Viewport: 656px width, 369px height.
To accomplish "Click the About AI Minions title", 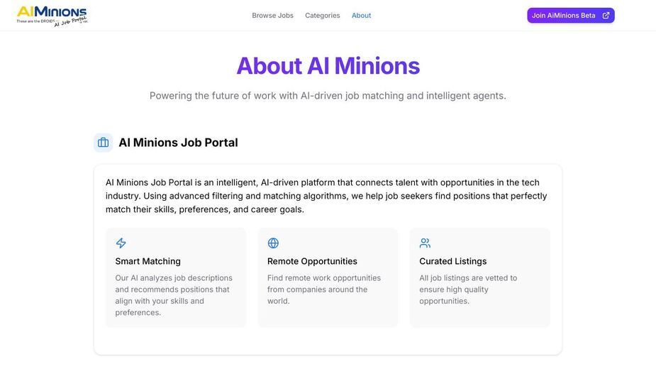I will point(328,66).
